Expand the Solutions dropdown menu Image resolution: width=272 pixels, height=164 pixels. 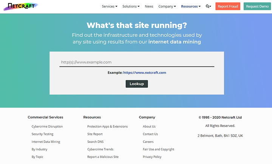pos(131,6)
